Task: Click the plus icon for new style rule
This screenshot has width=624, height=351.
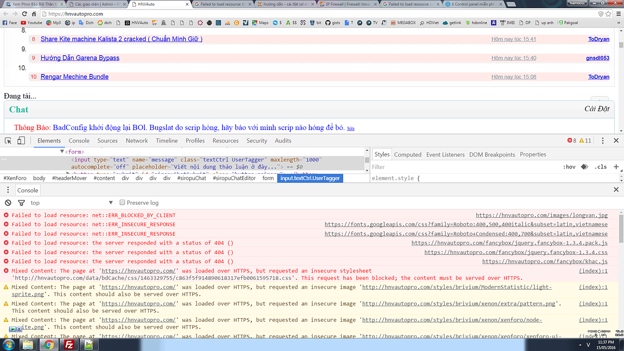Action: 616,167
